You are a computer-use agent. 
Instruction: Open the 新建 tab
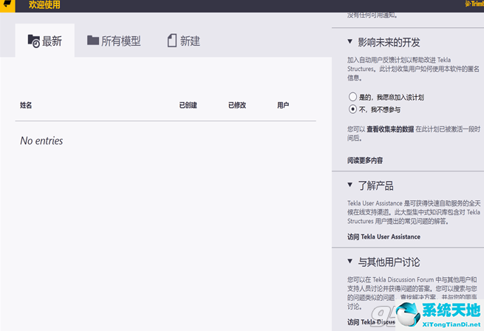[x=184, y=41]
